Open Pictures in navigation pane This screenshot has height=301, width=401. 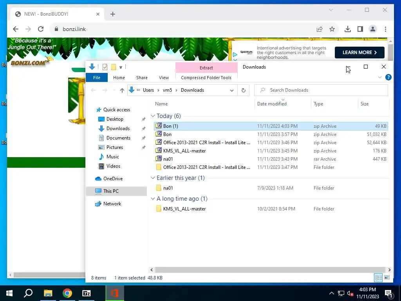[x=115, y=147]
